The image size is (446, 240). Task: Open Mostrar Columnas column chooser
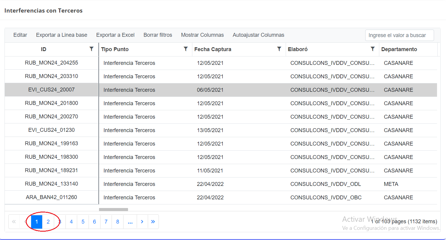tap(202, 35)
